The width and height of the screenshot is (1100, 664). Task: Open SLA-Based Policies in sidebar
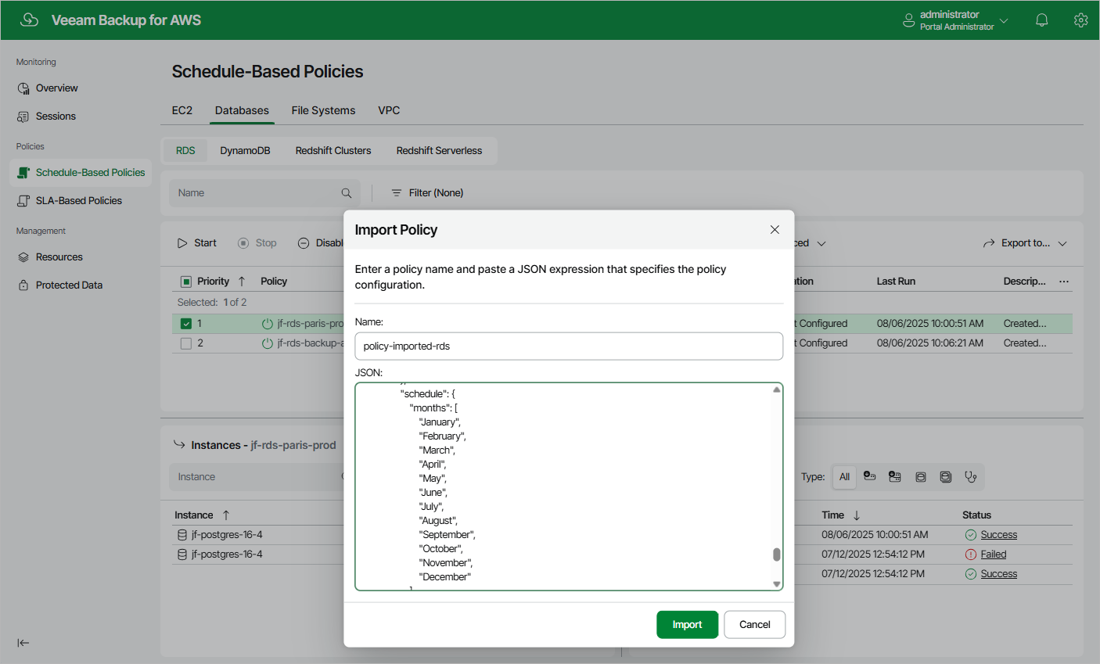pyautogui.click(x=70, y=201)
